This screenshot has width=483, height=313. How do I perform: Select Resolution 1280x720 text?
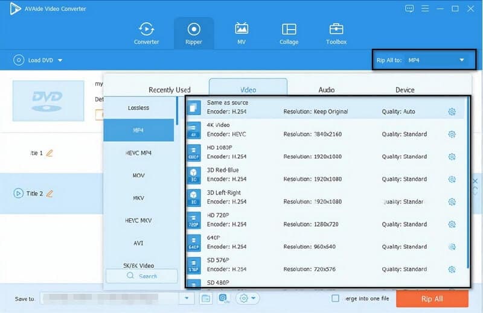click(311, 224)
